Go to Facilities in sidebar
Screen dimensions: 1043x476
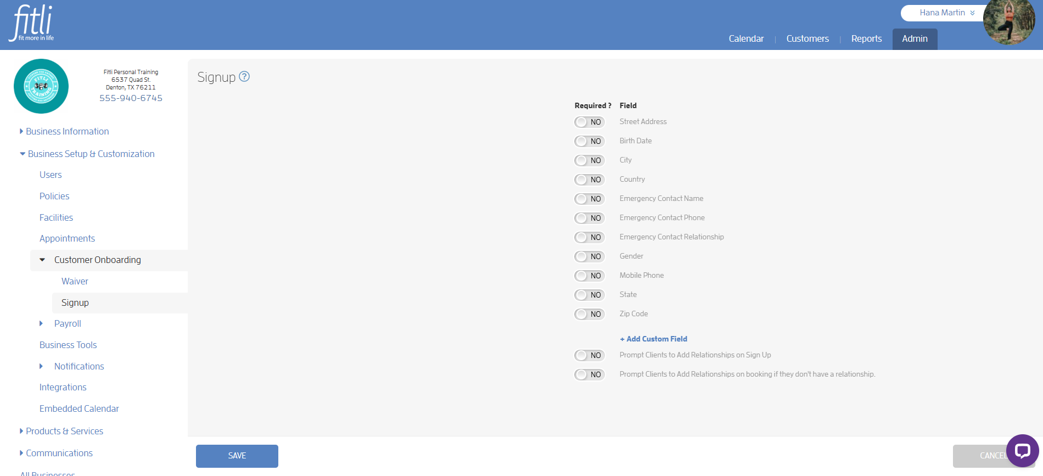click(x=56, y=217)
